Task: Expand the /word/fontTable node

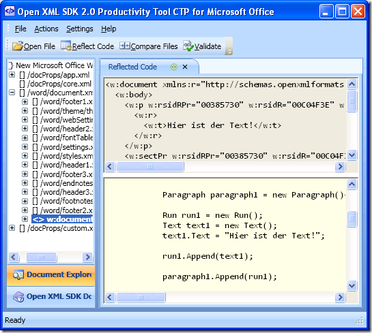Action: pyautogui.click(x=25, y=138)
